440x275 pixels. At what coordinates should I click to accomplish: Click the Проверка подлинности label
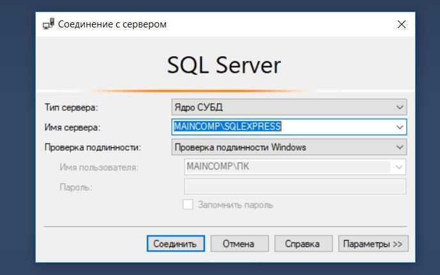pyautogui.click(x=93, y=147)
